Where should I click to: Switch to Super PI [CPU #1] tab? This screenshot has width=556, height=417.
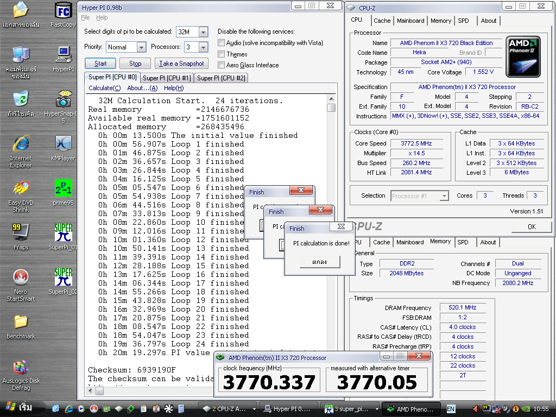pyautogui.click(x=167, y=78)
